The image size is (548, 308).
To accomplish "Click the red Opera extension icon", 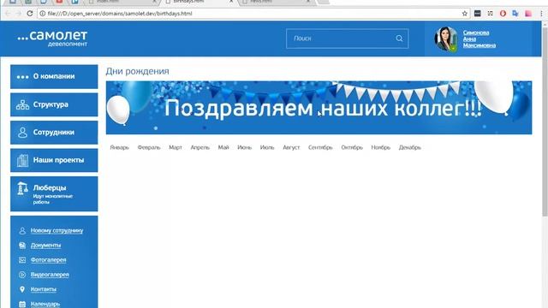I will (503, 14).
